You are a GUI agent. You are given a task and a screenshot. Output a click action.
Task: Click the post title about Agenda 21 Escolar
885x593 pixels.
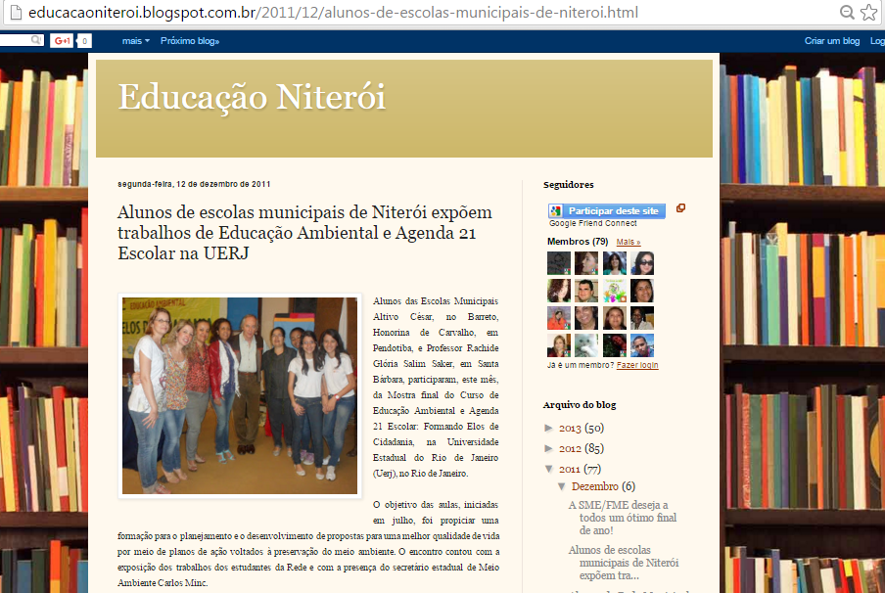(304, 233)
